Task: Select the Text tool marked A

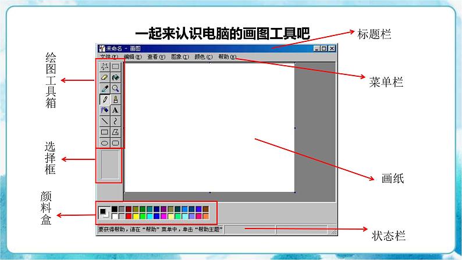Action: pos(115,110)
